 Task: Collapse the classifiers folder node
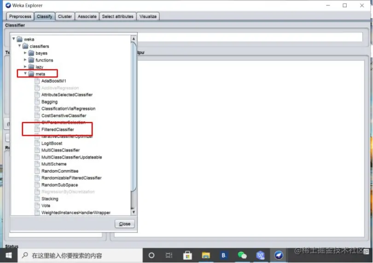[x=19, y=46]
